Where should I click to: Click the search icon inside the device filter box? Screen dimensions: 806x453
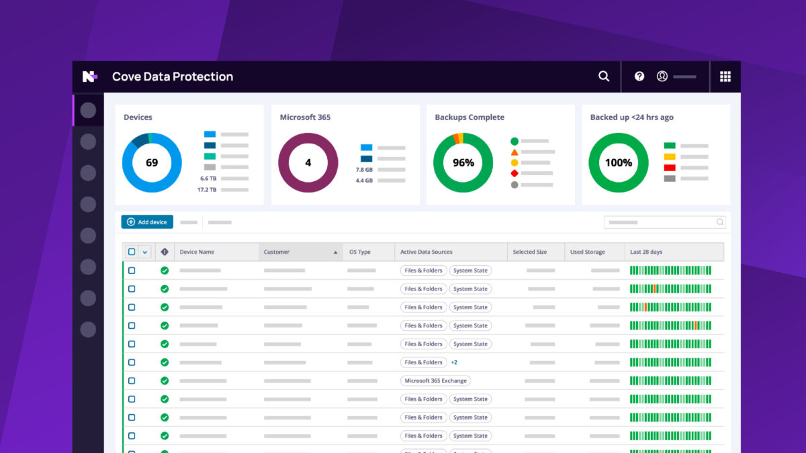click(x=719, y=221)
